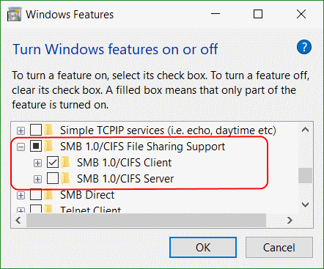
Task: Expand the Simple TCPIP services node
Action: [21, 130]
